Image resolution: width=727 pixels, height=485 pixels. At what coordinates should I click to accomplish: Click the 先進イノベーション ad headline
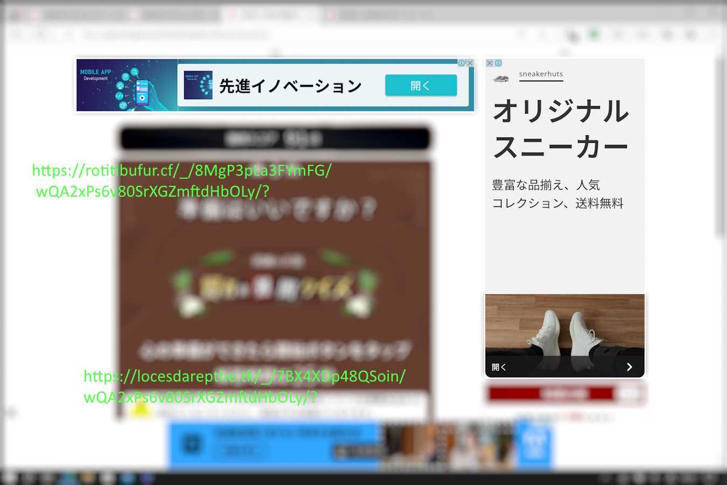(290, 86)
